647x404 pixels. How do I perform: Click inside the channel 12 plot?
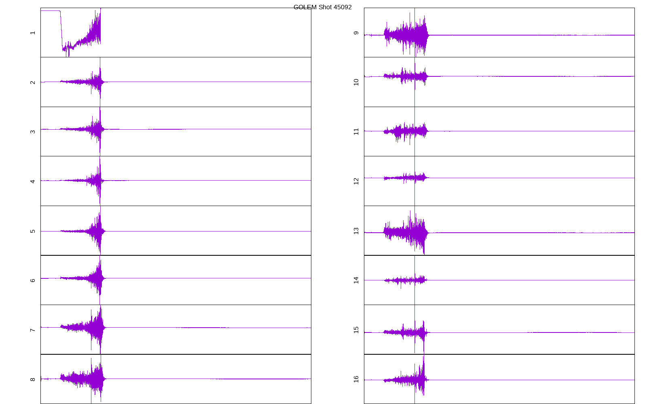coord(499,181)
